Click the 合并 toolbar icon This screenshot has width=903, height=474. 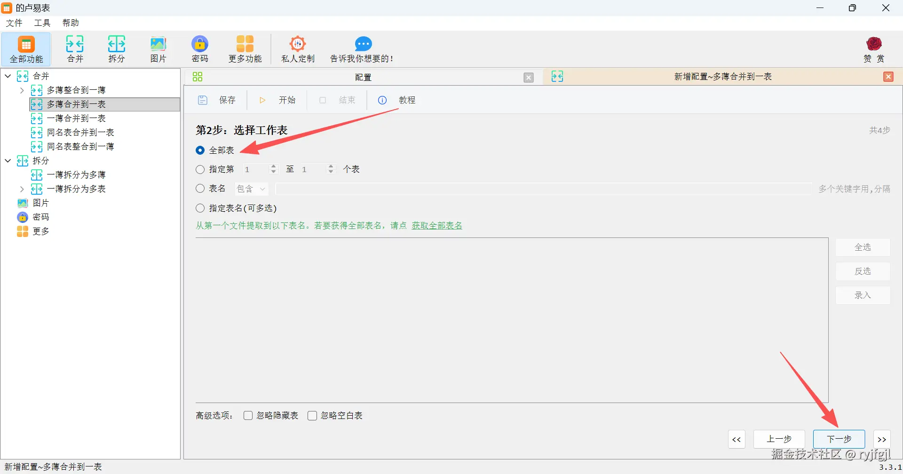[x=75, y=48]
